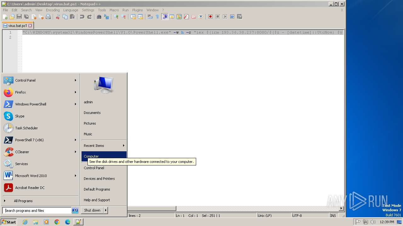403x226 pixels.
Task: Expand PowerShell 7 (x86) submenu arrow
Action: (x=76, y=140)
